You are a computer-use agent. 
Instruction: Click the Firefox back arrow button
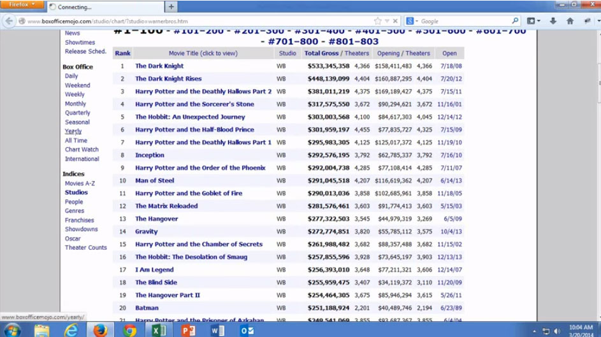(9, 21)
